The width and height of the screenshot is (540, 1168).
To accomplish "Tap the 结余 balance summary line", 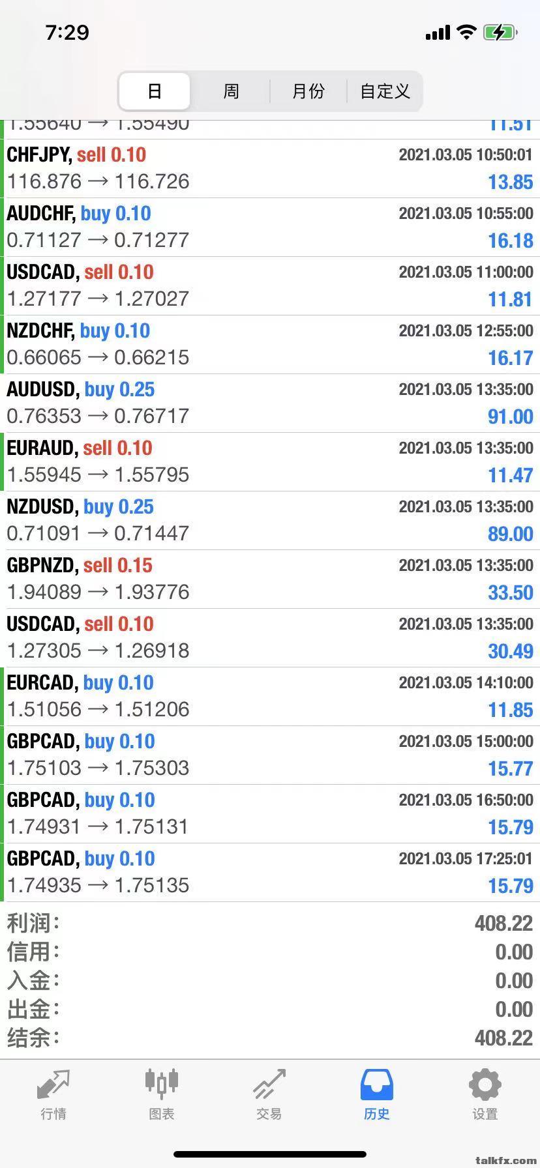I will pos(270,1038).
